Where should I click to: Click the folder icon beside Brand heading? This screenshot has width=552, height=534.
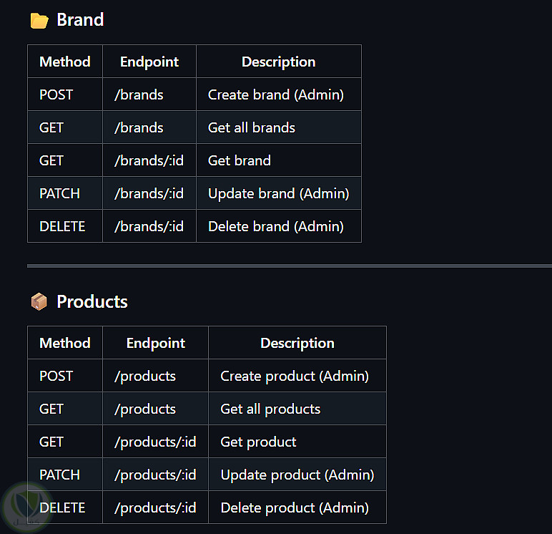tap(39, 20)
